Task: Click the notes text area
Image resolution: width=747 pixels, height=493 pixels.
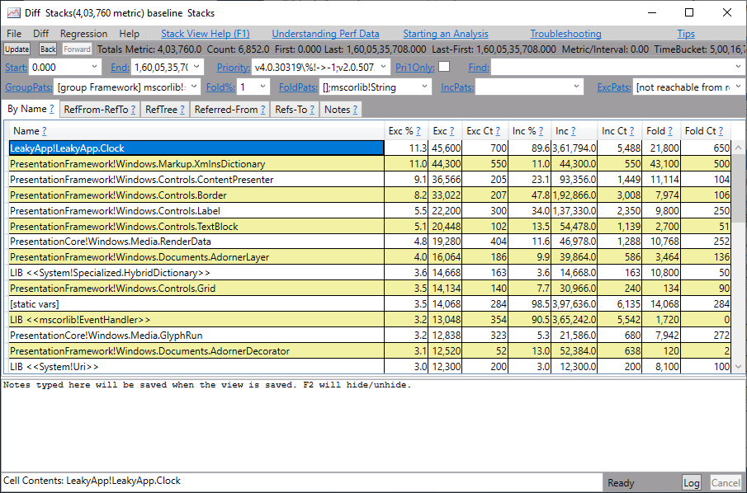Action: pos(373,425)
